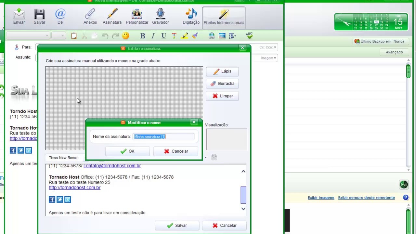Open the list alignment dropdown icon

pyautogui.click(x=232, y=36)
